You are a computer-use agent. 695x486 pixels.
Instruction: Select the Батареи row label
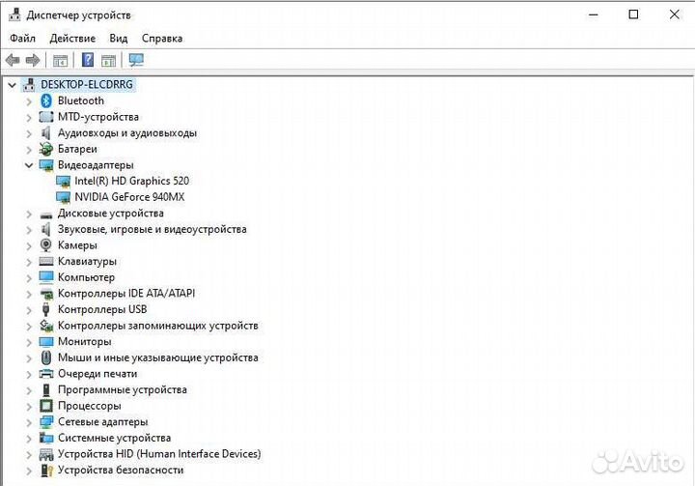click(x=77, y=149)
